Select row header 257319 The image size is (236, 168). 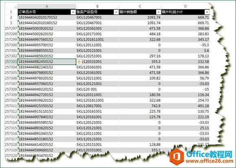pyautogui.click(x=11, y=150)
